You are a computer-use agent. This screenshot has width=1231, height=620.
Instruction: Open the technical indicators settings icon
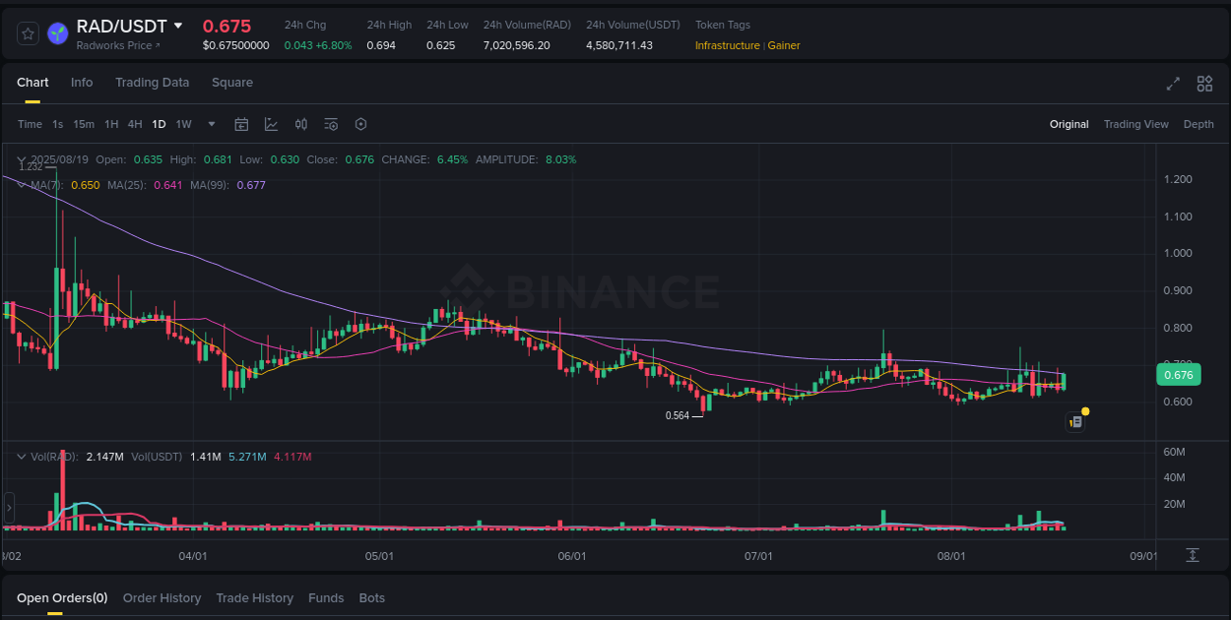click(331, 124)
